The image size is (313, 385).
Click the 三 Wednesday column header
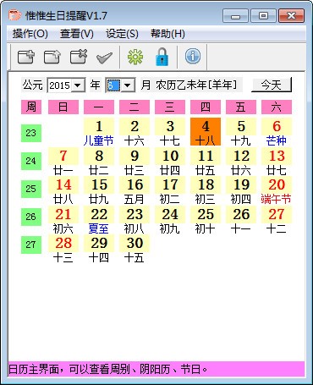pos(170,107)
